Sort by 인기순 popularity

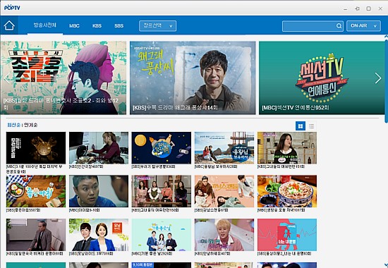tap(30, 125)
